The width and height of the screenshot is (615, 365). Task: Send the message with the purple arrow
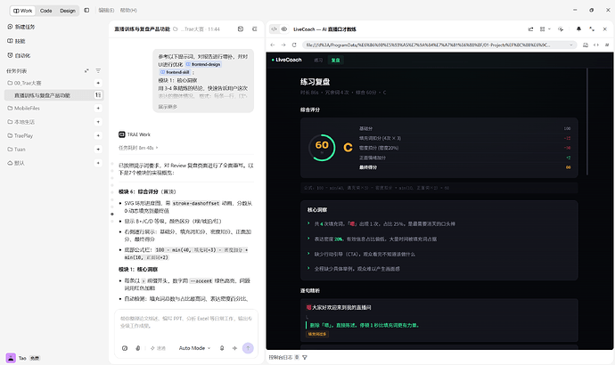pyautogui.click(x=248, y=348)
